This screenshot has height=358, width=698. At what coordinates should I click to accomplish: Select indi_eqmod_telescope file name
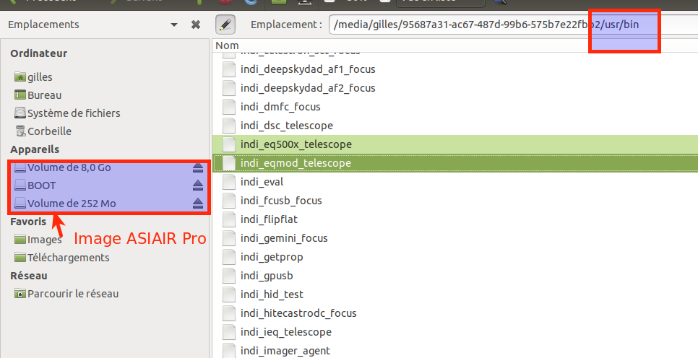tap(296, 163)
